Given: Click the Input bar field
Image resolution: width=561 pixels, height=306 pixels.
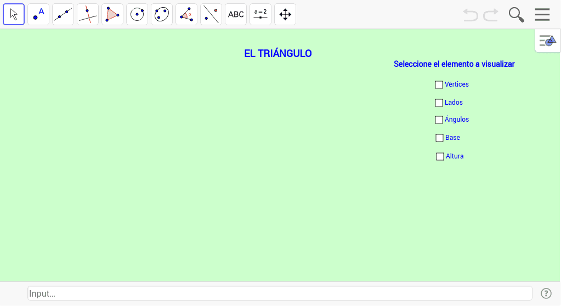Looking at the screenshot, I should click(280, 293).
